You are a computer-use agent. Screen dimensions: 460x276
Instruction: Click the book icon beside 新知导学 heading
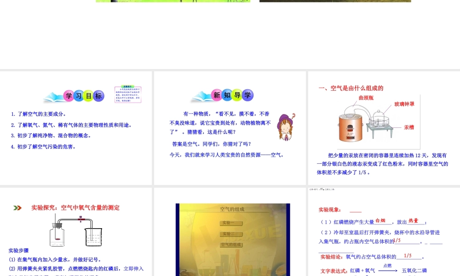[201, 97]
